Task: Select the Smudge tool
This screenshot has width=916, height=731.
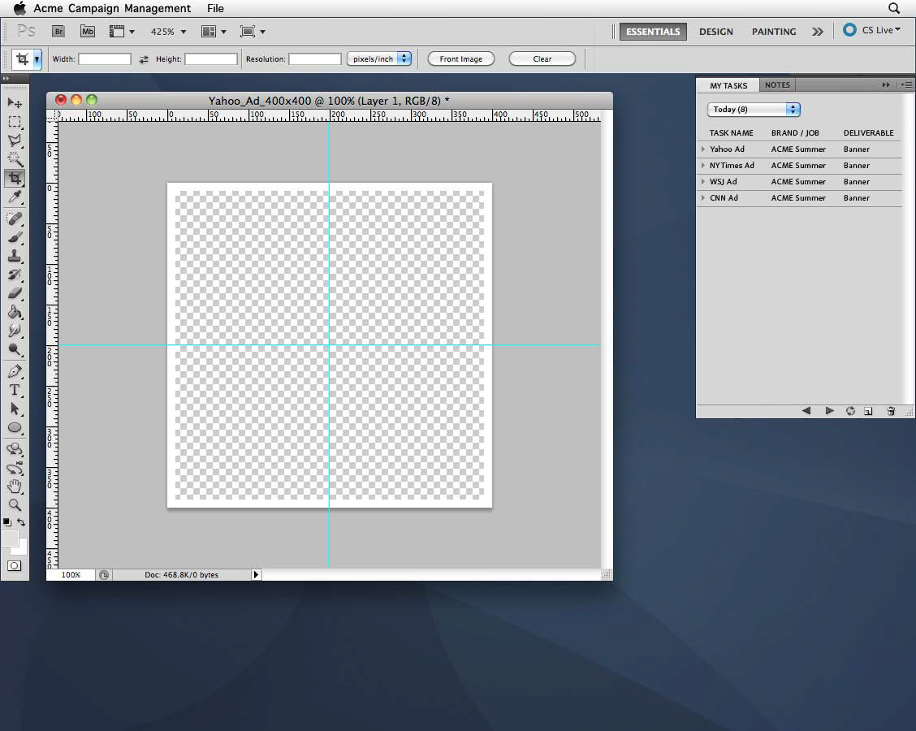Action: pyautogui.click(x=15, y=331)
